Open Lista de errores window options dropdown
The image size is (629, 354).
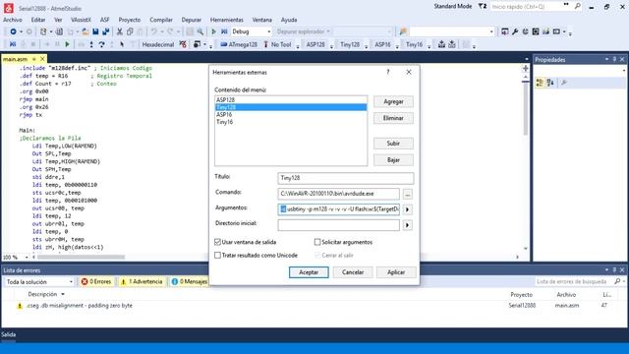pyautogui.click(x=606, y=270)
